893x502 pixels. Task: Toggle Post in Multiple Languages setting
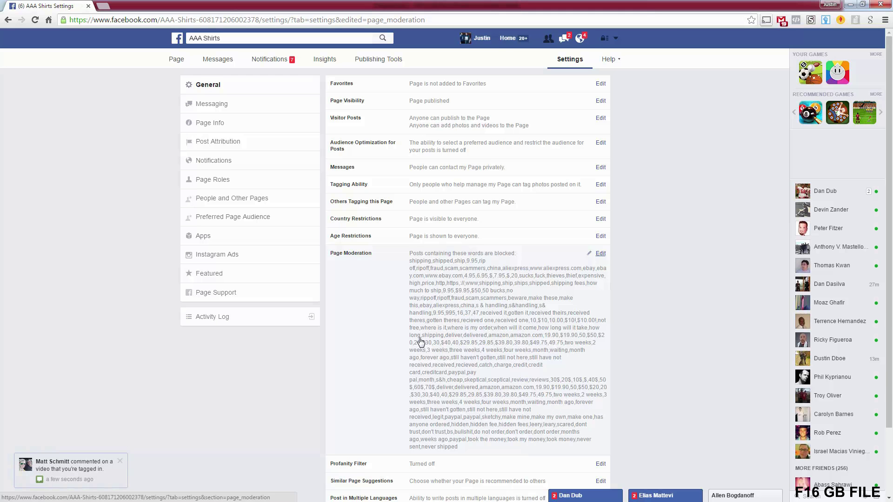(600, 498)
